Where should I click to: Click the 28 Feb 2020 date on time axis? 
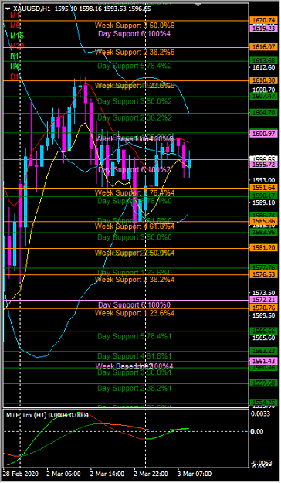click(20, 474)
